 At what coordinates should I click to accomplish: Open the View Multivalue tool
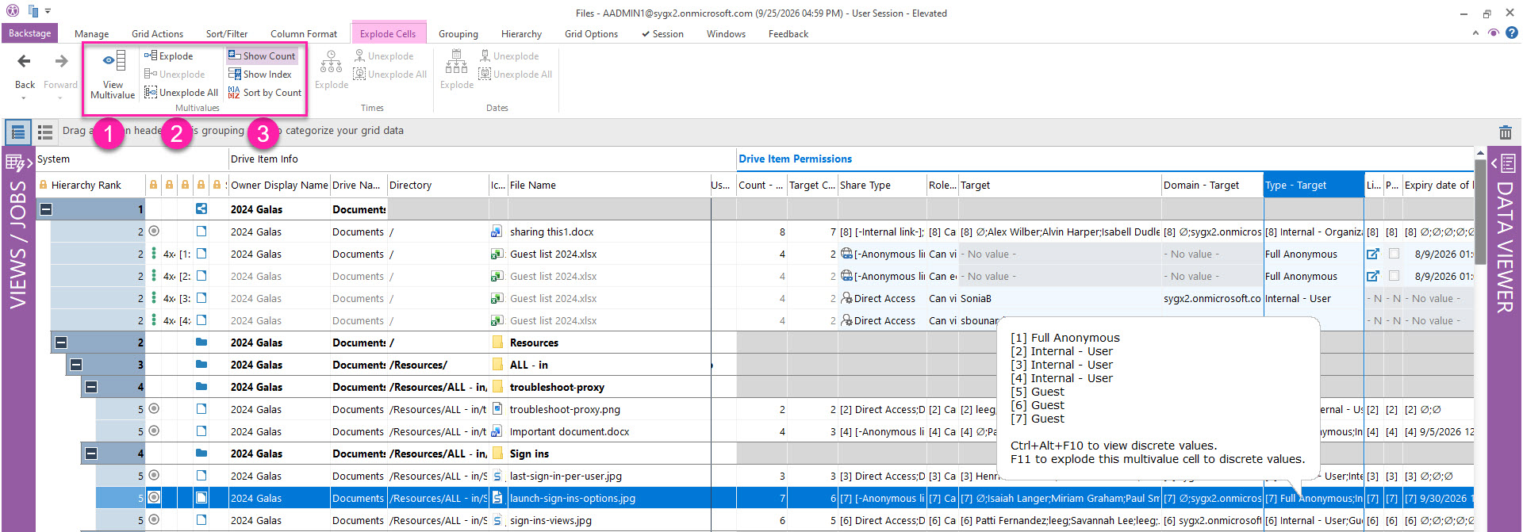pos(113,73)
